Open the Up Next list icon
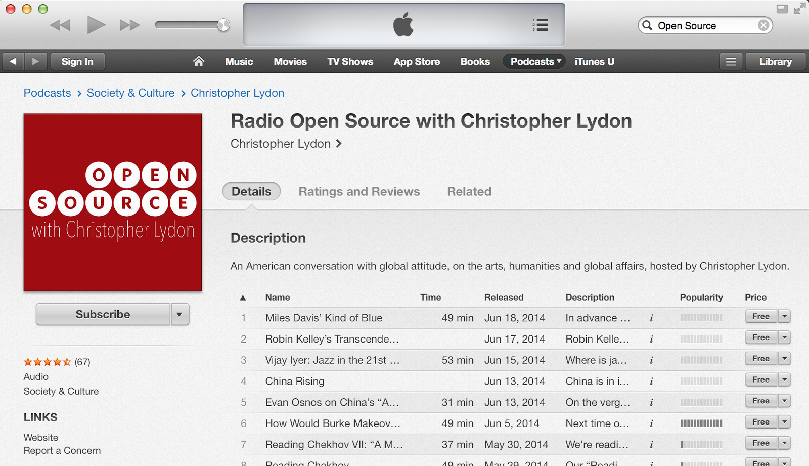The image size is (809, 466). [x=541, y=25]
